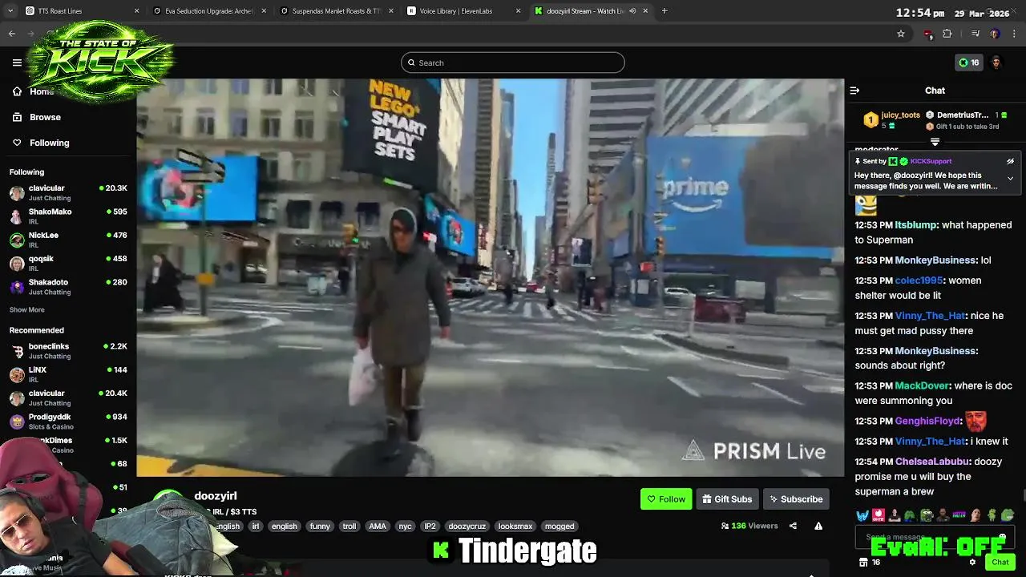Close the TTS Roast Lines tab
Viewport: 1026px width, 577px height.
pos(136,11)
